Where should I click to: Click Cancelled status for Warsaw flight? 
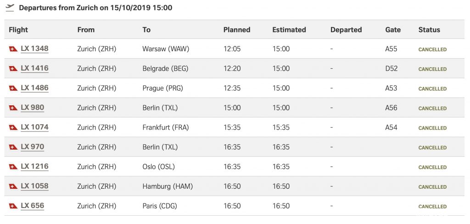[x=432, y=49]
